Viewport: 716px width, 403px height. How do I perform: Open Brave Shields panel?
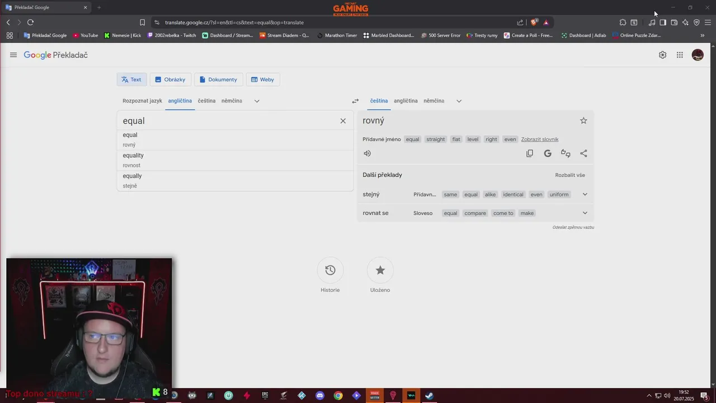[534, 22]
